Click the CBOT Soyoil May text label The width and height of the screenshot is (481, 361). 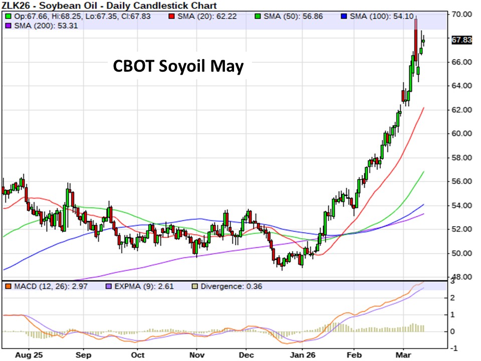click(177, 66)
